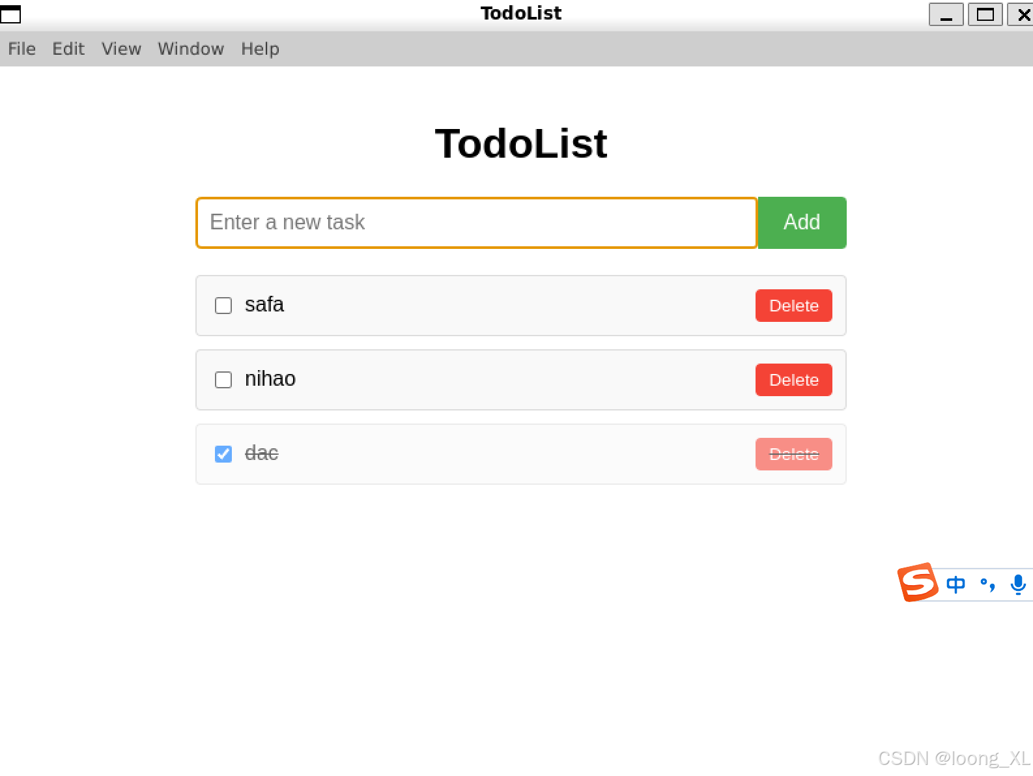Open the Window menu

pyautogui.click(x=191, y=49)
